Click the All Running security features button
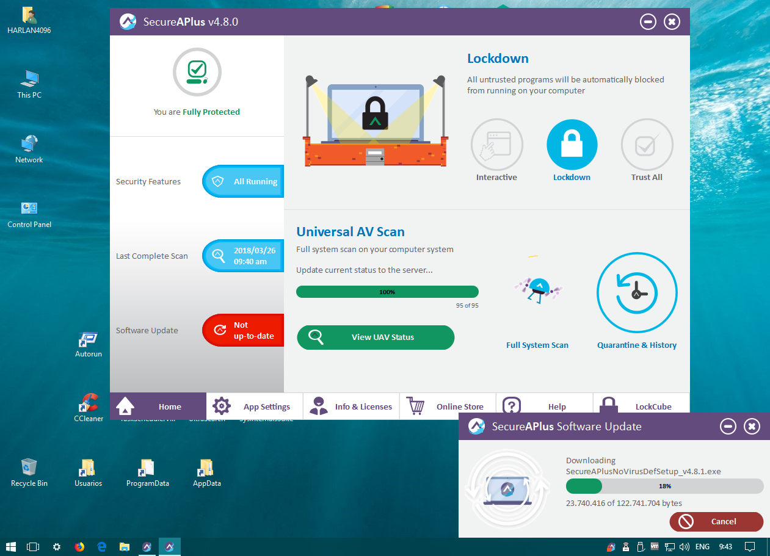Screen dimensions: 770x556 pyautogui.click(x=243, y=181)
